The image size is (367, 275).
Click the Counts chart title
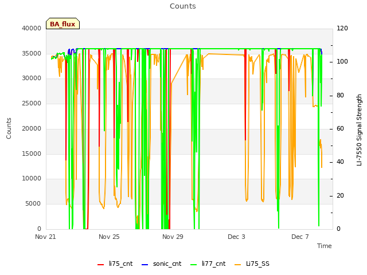[183, 6]
